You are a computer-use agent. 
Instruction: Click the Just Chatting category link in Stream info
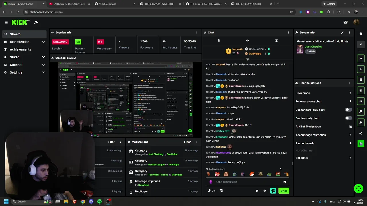point(313,47)
